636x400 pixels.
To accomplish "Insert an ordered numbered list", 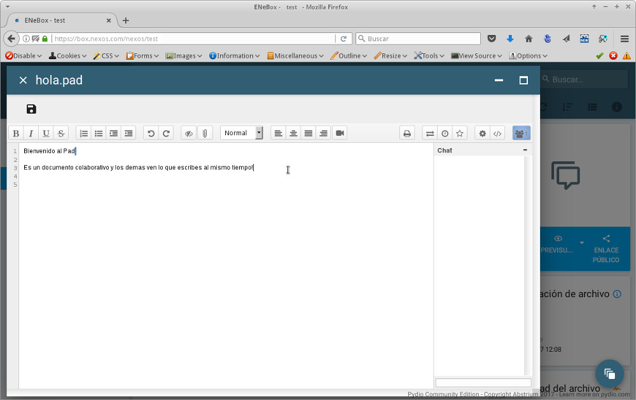I will (83, 133).
